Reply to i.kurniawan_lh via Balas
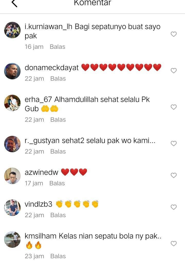Image resolution: width=185 pixels, height=270 pixels. pos(57,47)
